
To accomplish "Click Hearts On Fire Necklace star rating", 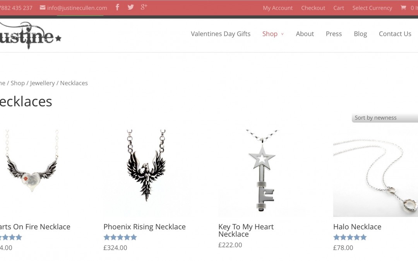I will [11, 237].
